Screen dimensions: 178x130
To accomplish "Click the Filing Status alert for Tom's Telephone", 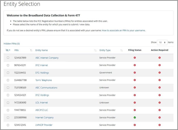I will coord(135,80).
